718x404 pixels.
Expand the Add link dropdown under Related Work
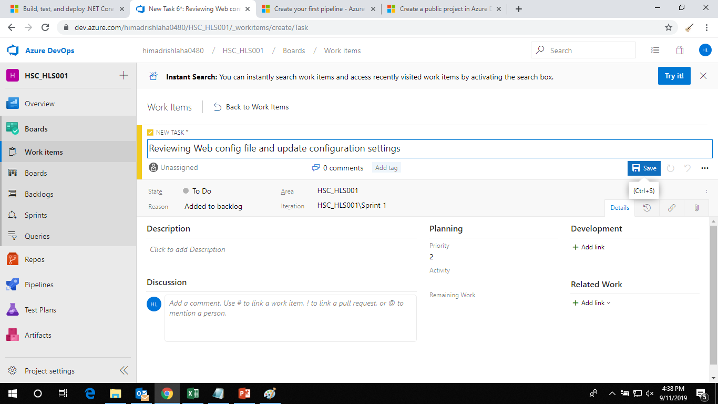coord(591,302)
